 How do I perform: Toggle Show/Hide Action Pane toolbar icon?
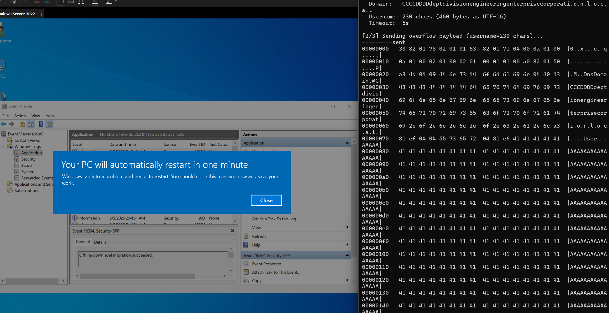(x=50, y=124)
